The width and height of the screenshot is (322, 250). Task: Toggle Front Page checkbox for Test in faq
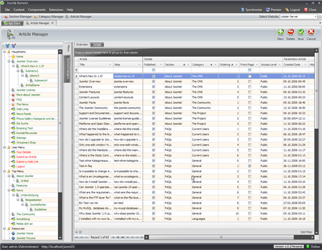[x=249, y=166]
